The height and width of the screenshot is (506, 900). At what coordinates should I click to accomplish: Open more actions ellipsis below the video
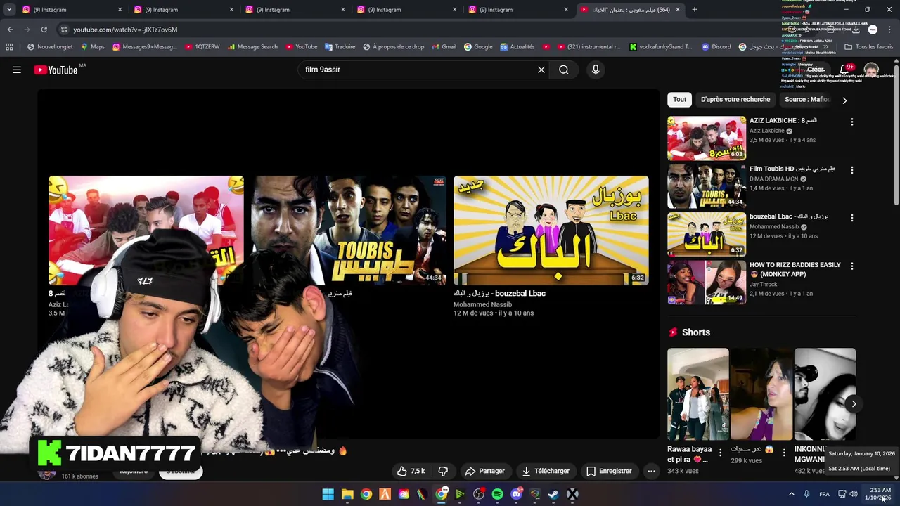tap(652, 471)
